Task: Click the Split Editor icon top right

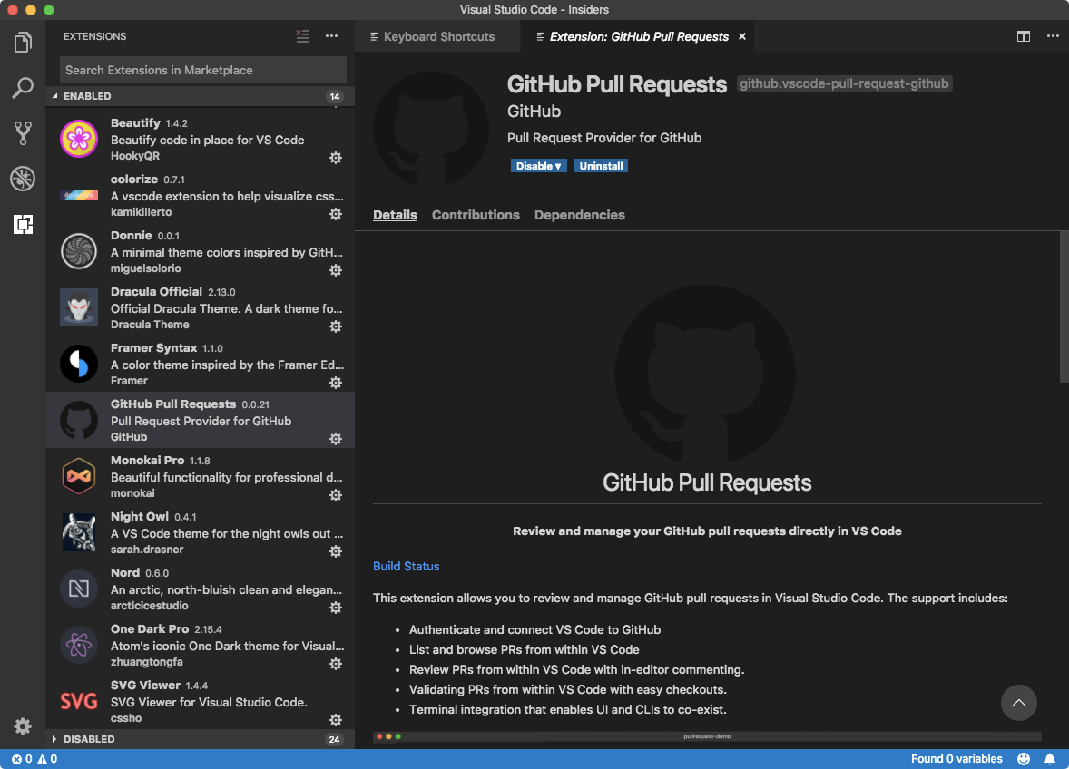Action: 1024,36
